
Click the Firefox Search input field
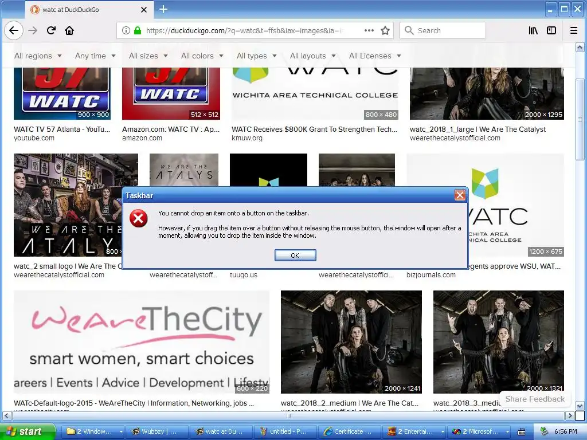coord(443,31)
